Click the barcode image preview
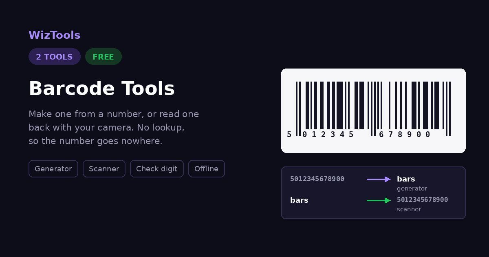 (373, 111)
